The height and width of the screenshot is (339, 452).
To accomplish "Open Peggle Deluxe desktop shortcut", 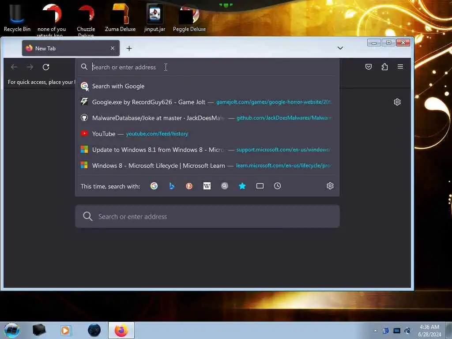I will pyautogui.click(x=189, y=18).
